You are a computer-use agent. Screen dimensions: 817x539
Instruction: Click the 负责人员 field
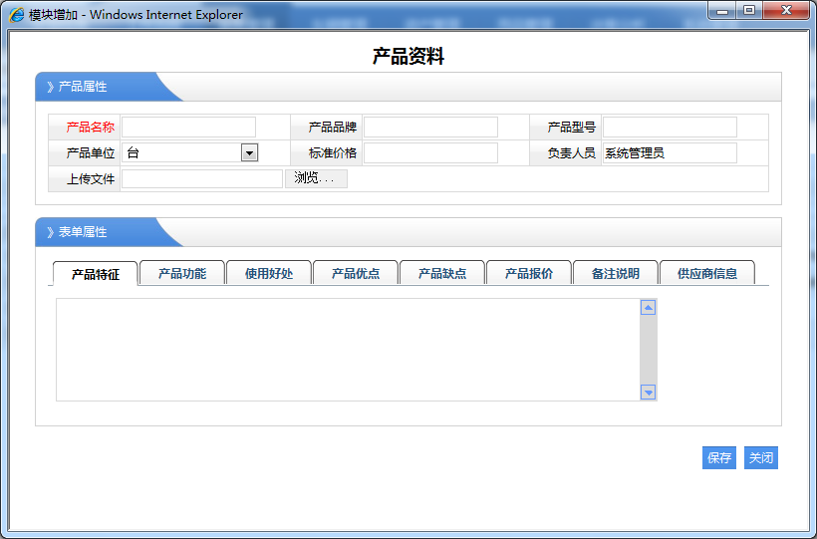click(670, 152)
